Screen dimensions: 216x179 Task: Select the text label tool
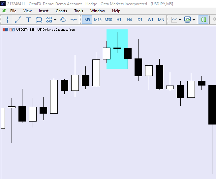tap(28, 20)
